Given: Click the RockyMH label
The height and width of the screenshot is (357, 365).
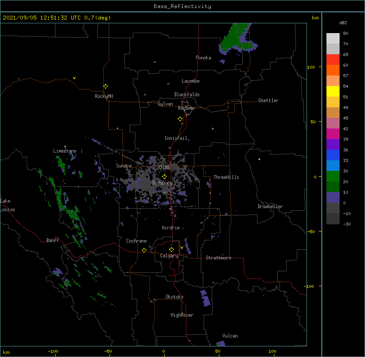Looking at the screenshot, I should [x=104, y=96].
